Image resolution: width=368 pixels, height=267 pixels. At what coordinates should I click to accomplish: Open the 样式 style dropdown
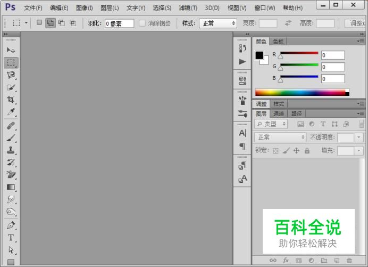coord(218,23)
